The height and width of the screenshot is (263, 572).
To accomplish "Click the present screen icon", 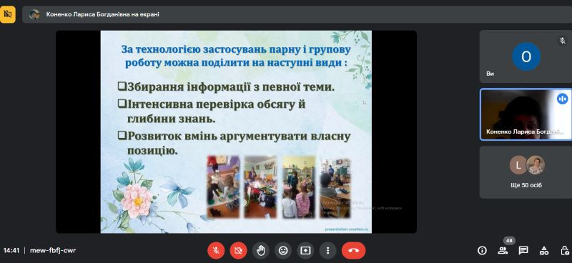I will tap(305, 250).
